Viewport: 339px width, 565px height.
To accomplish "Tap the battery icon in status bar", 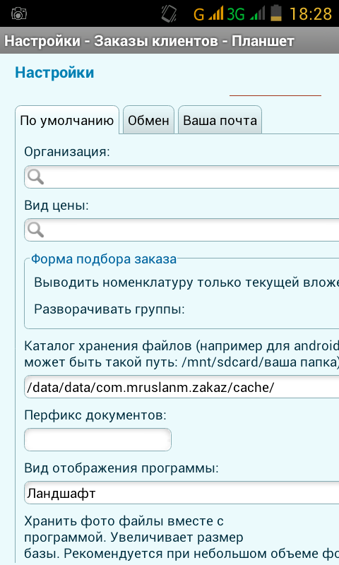I will click(x=276, y=13).
